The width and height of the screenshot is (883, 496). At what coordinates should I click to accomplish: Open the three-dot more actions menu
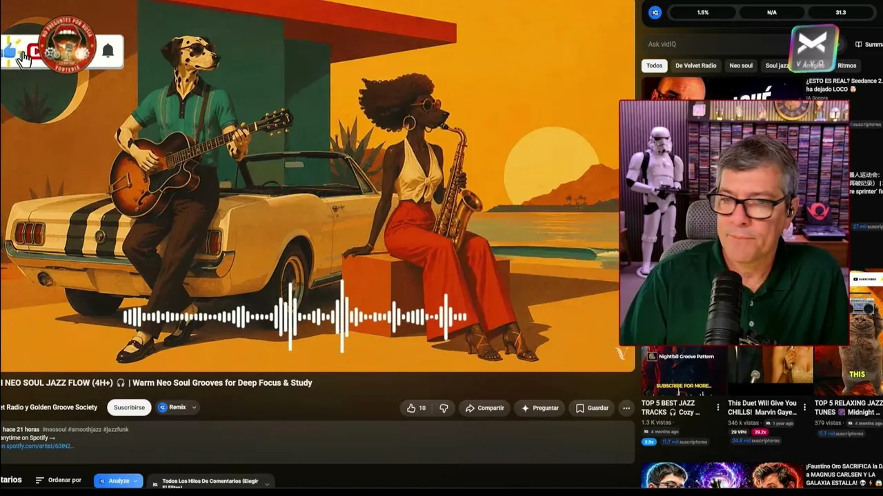[x=626, y=408]
